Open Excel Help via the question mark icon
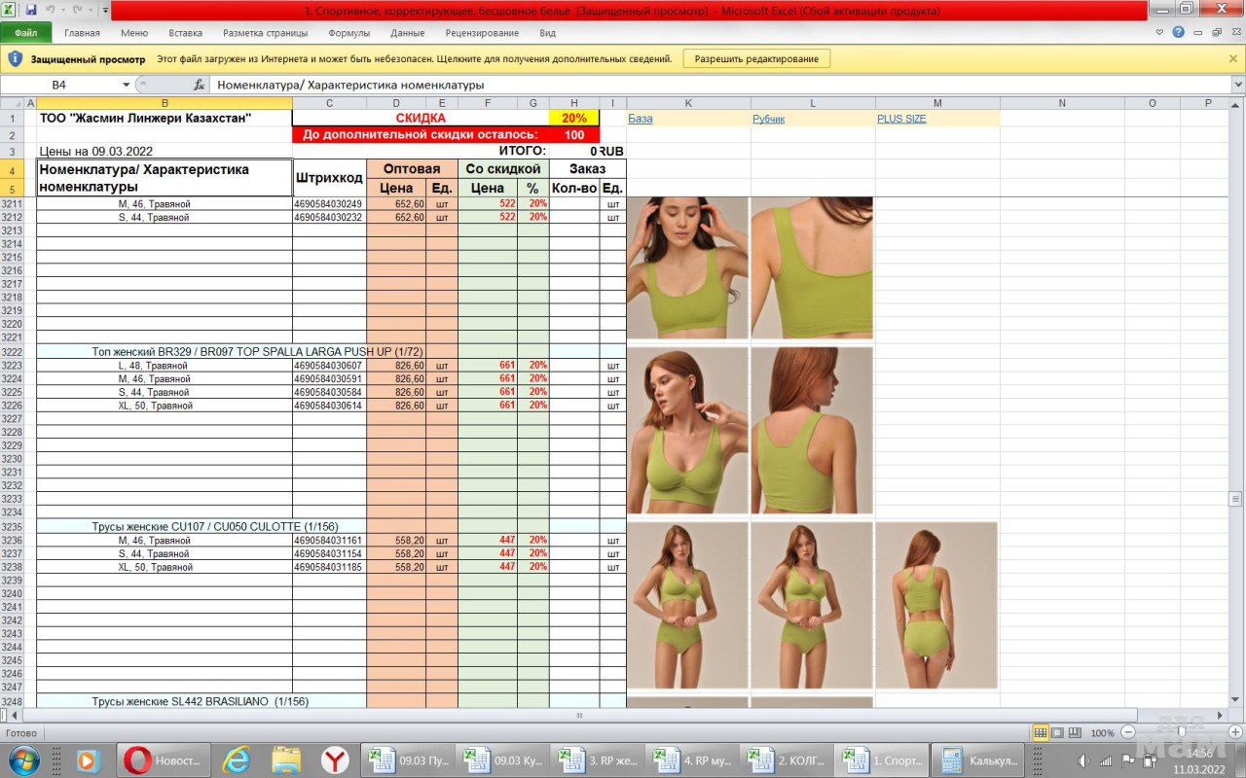1246x778 pixels. click(x=1178, y=32)
